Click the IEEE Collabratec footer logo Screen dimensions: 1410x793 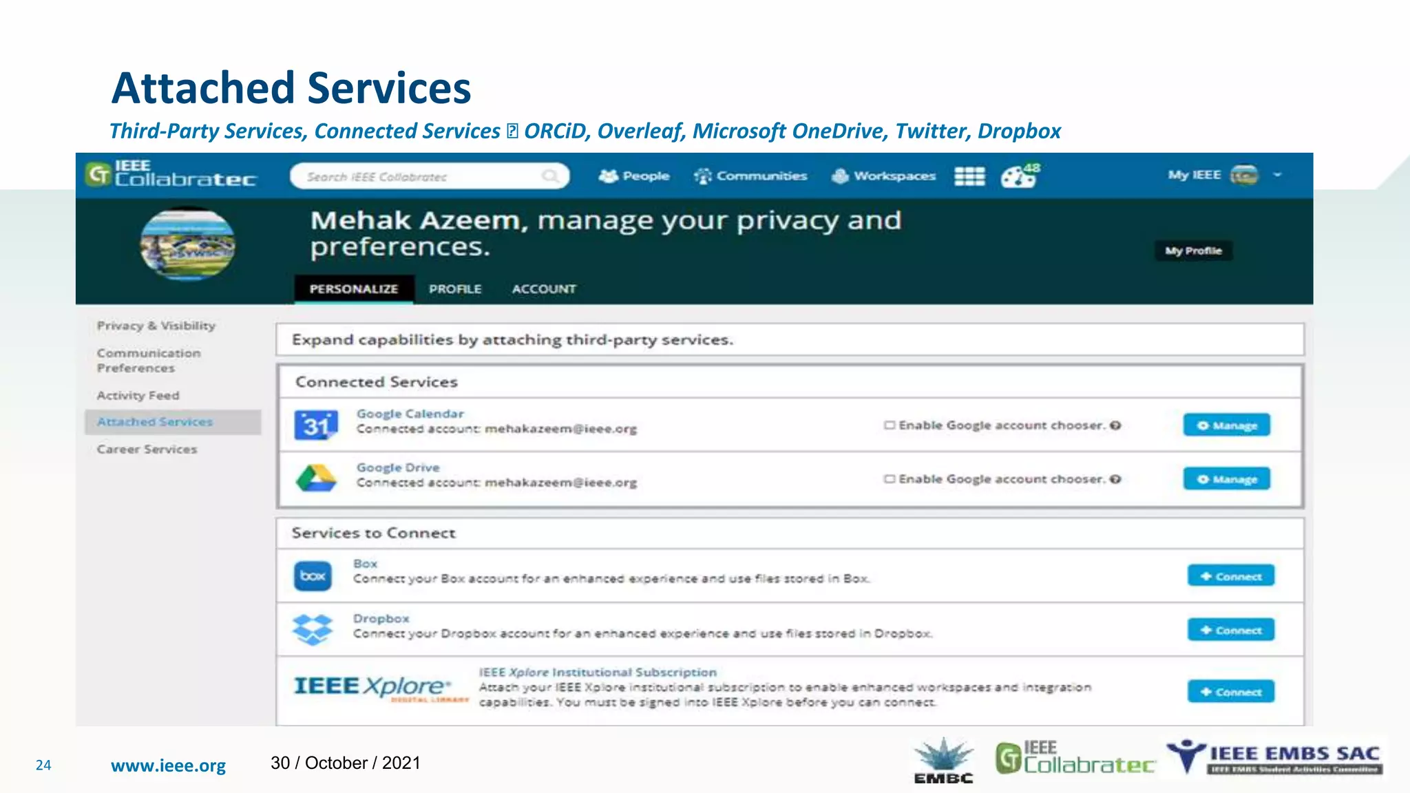tap(1075, 758)
